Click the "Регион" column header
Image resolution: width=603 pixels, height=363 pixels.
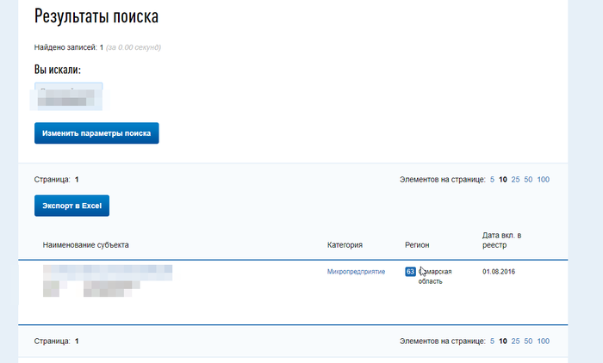[x=417, y=245]
